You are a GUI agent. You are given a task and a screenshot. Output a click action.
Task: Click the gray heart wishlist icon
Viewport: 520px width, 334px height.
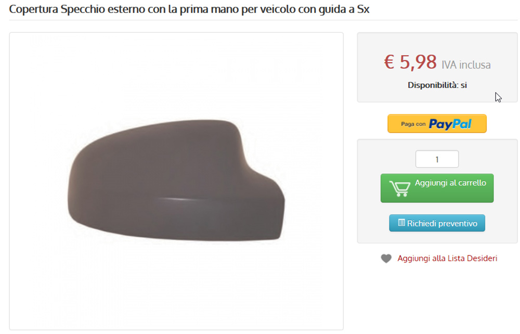point(386,259)
